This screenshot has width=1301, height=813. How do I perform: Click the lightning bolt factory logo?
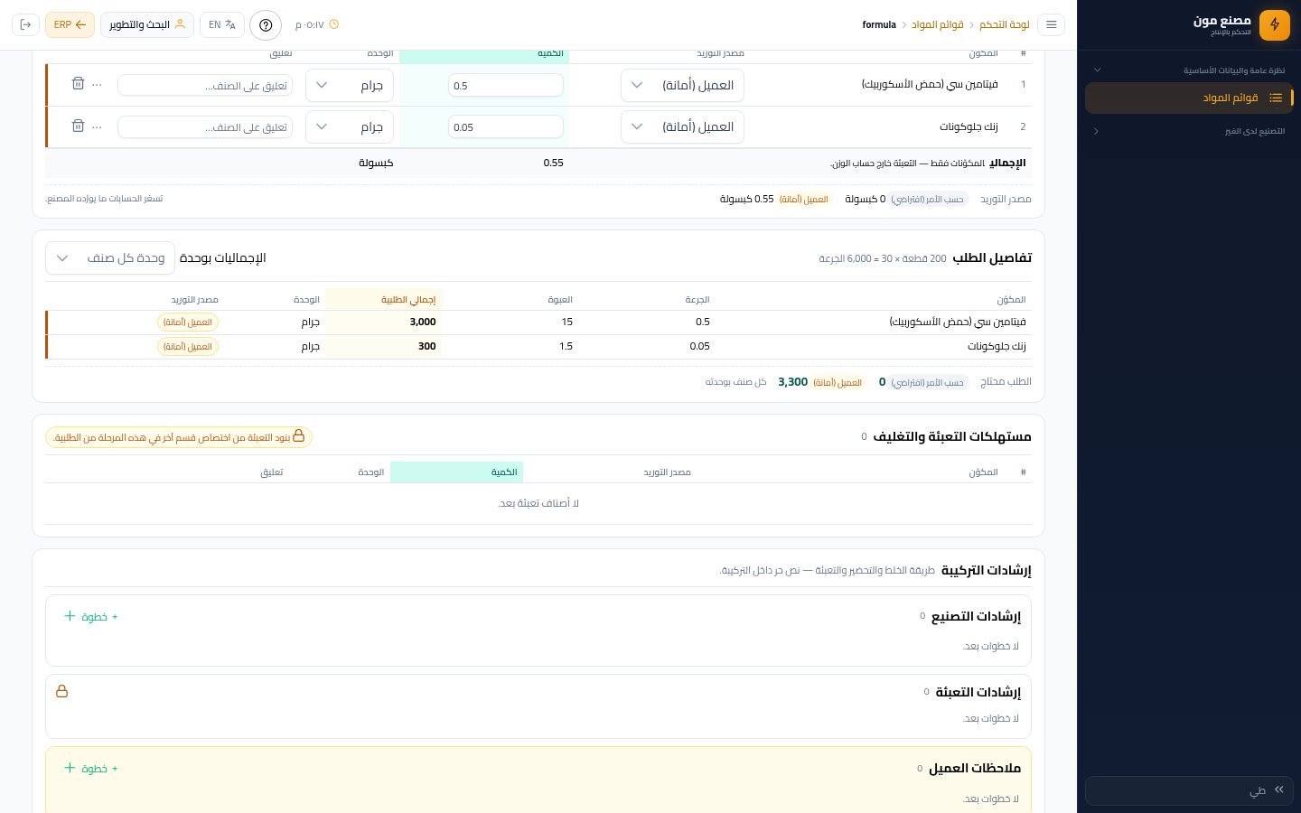[1274, 24]
